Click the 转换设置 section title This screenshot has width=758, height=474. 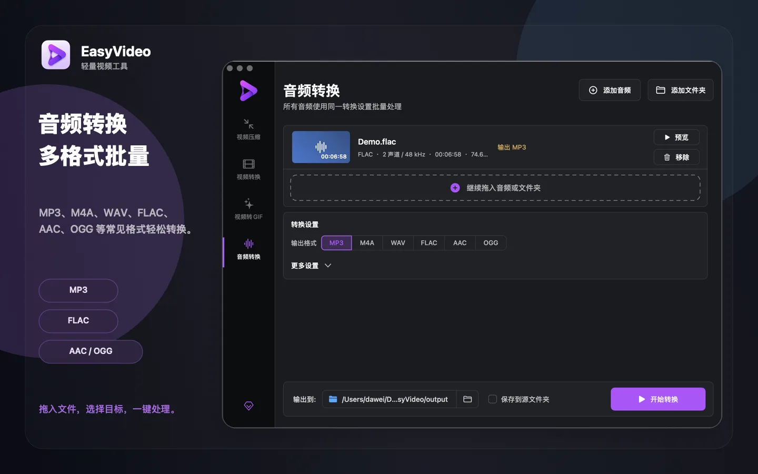pyautogui.click(x=305, y=224)
